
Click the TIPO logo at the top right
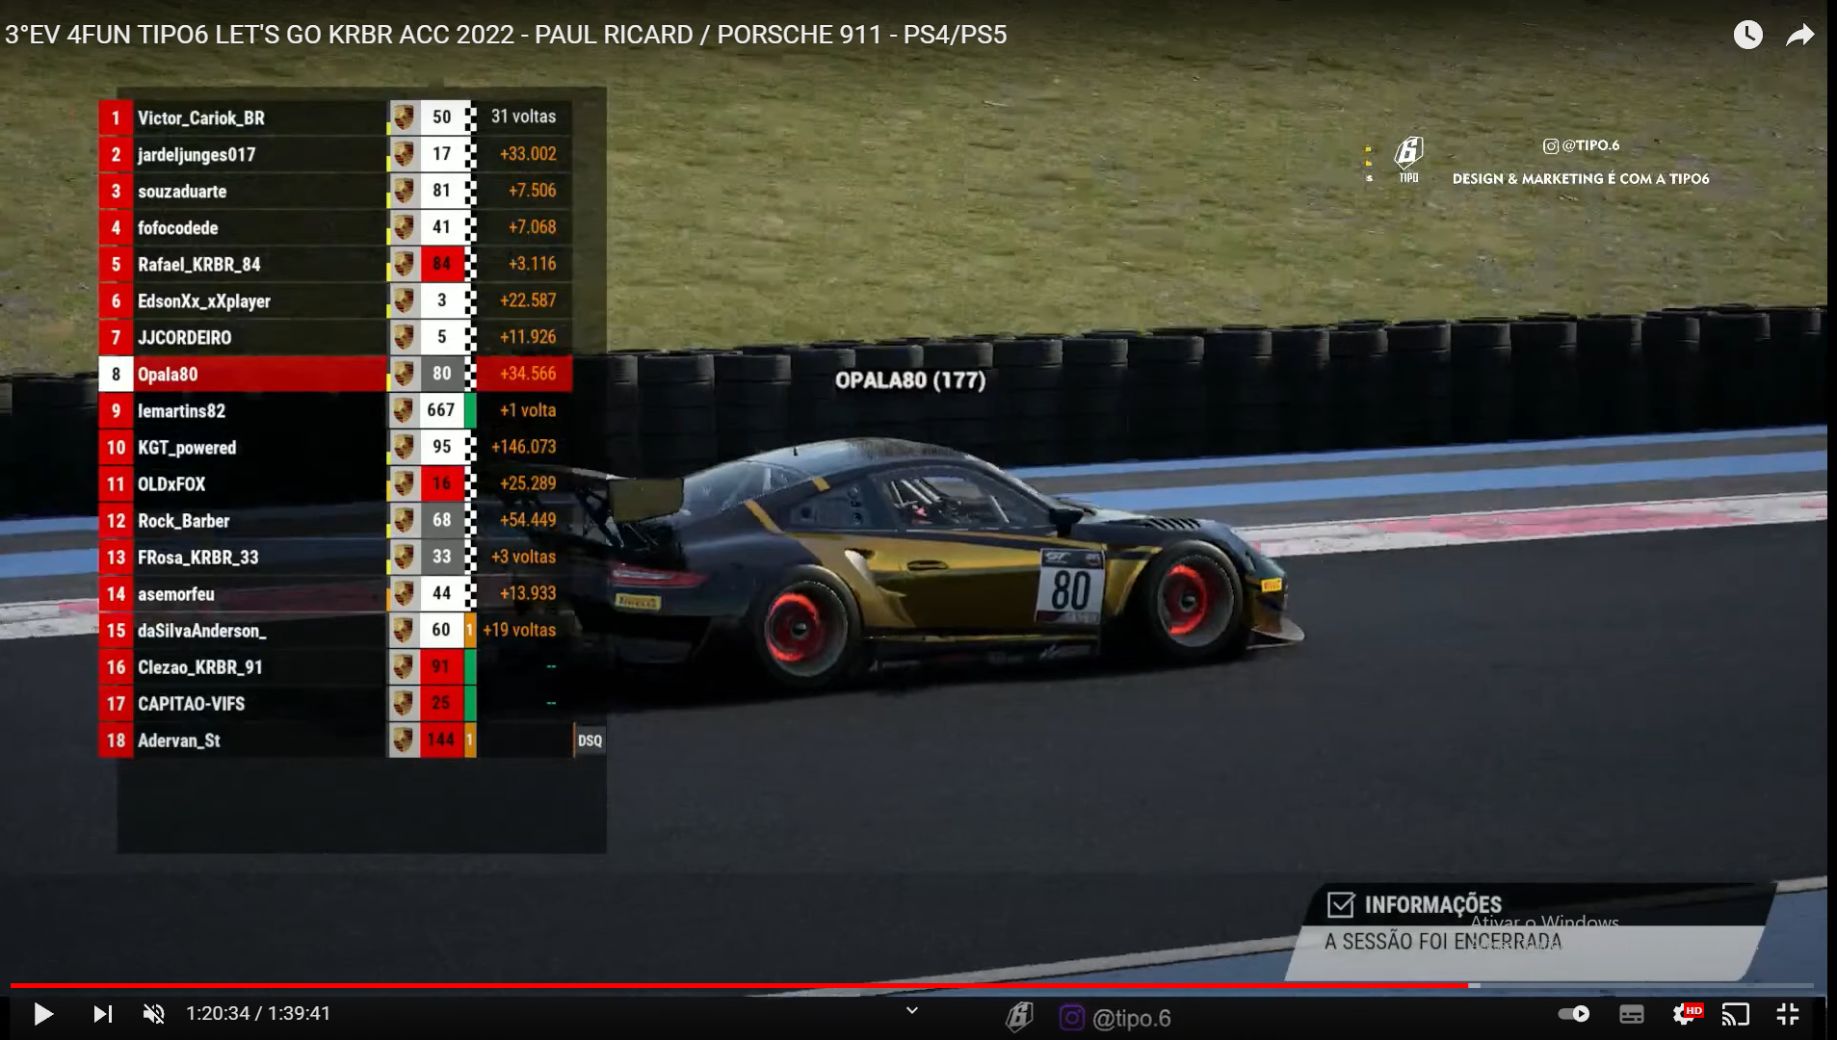tap(1408, 159)
